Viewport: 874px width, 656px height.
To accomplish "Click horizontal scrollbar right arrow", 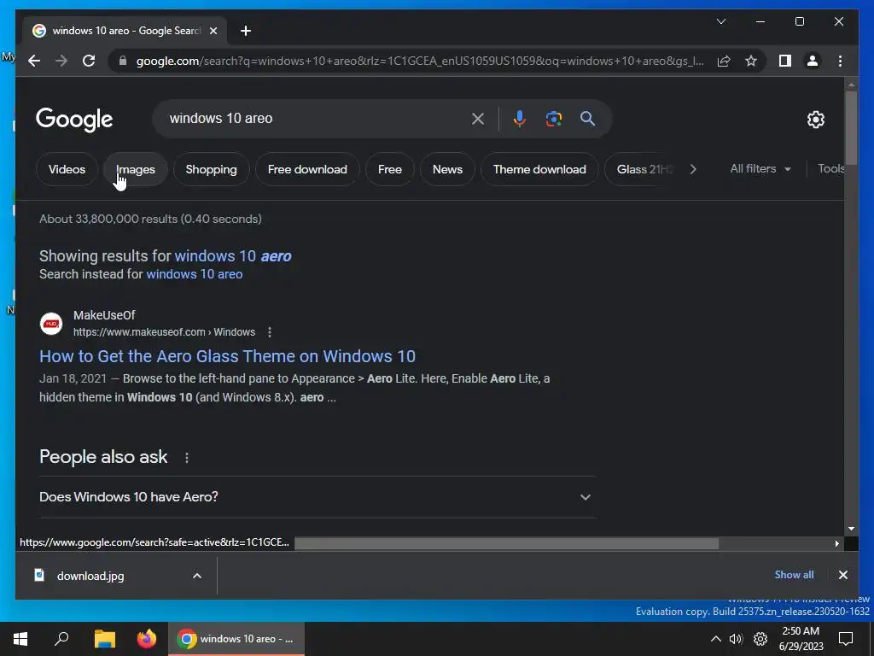I will click(836, 543).
